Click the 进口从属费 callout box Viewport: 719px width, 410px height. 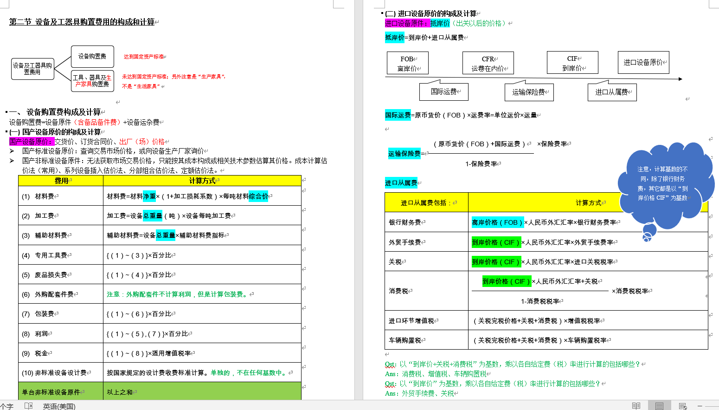coord(612,92)
